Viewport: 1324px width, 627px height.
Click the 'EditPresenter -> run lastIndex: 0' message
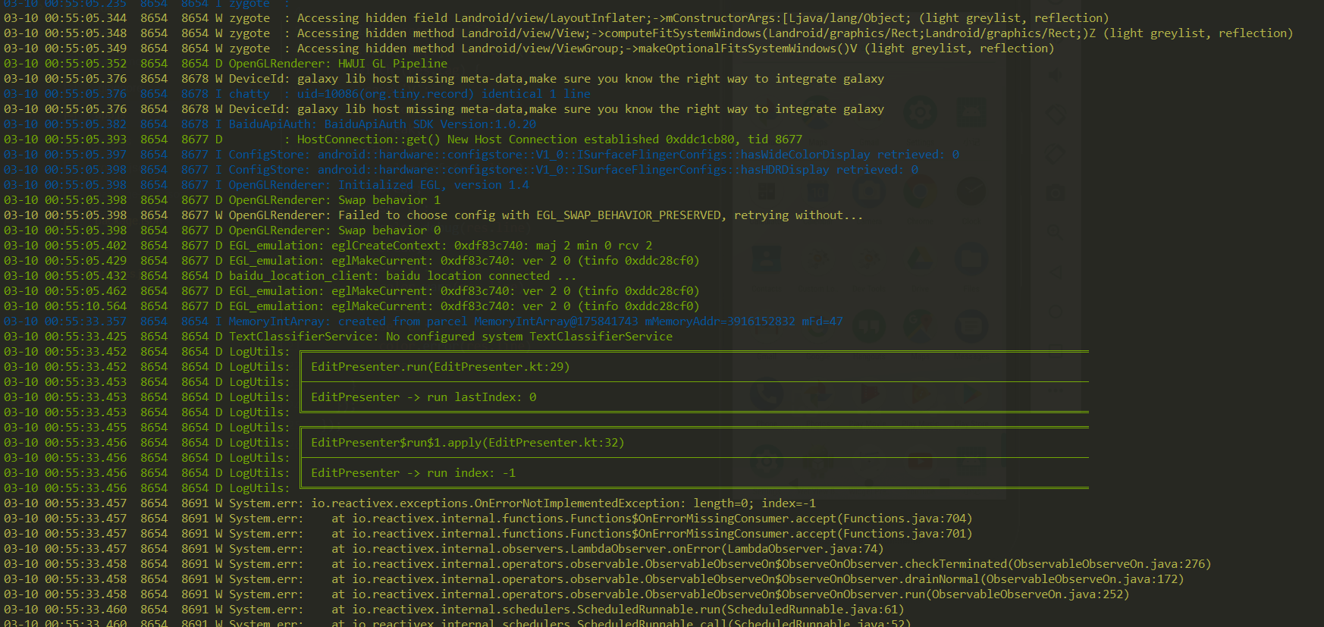424,397
